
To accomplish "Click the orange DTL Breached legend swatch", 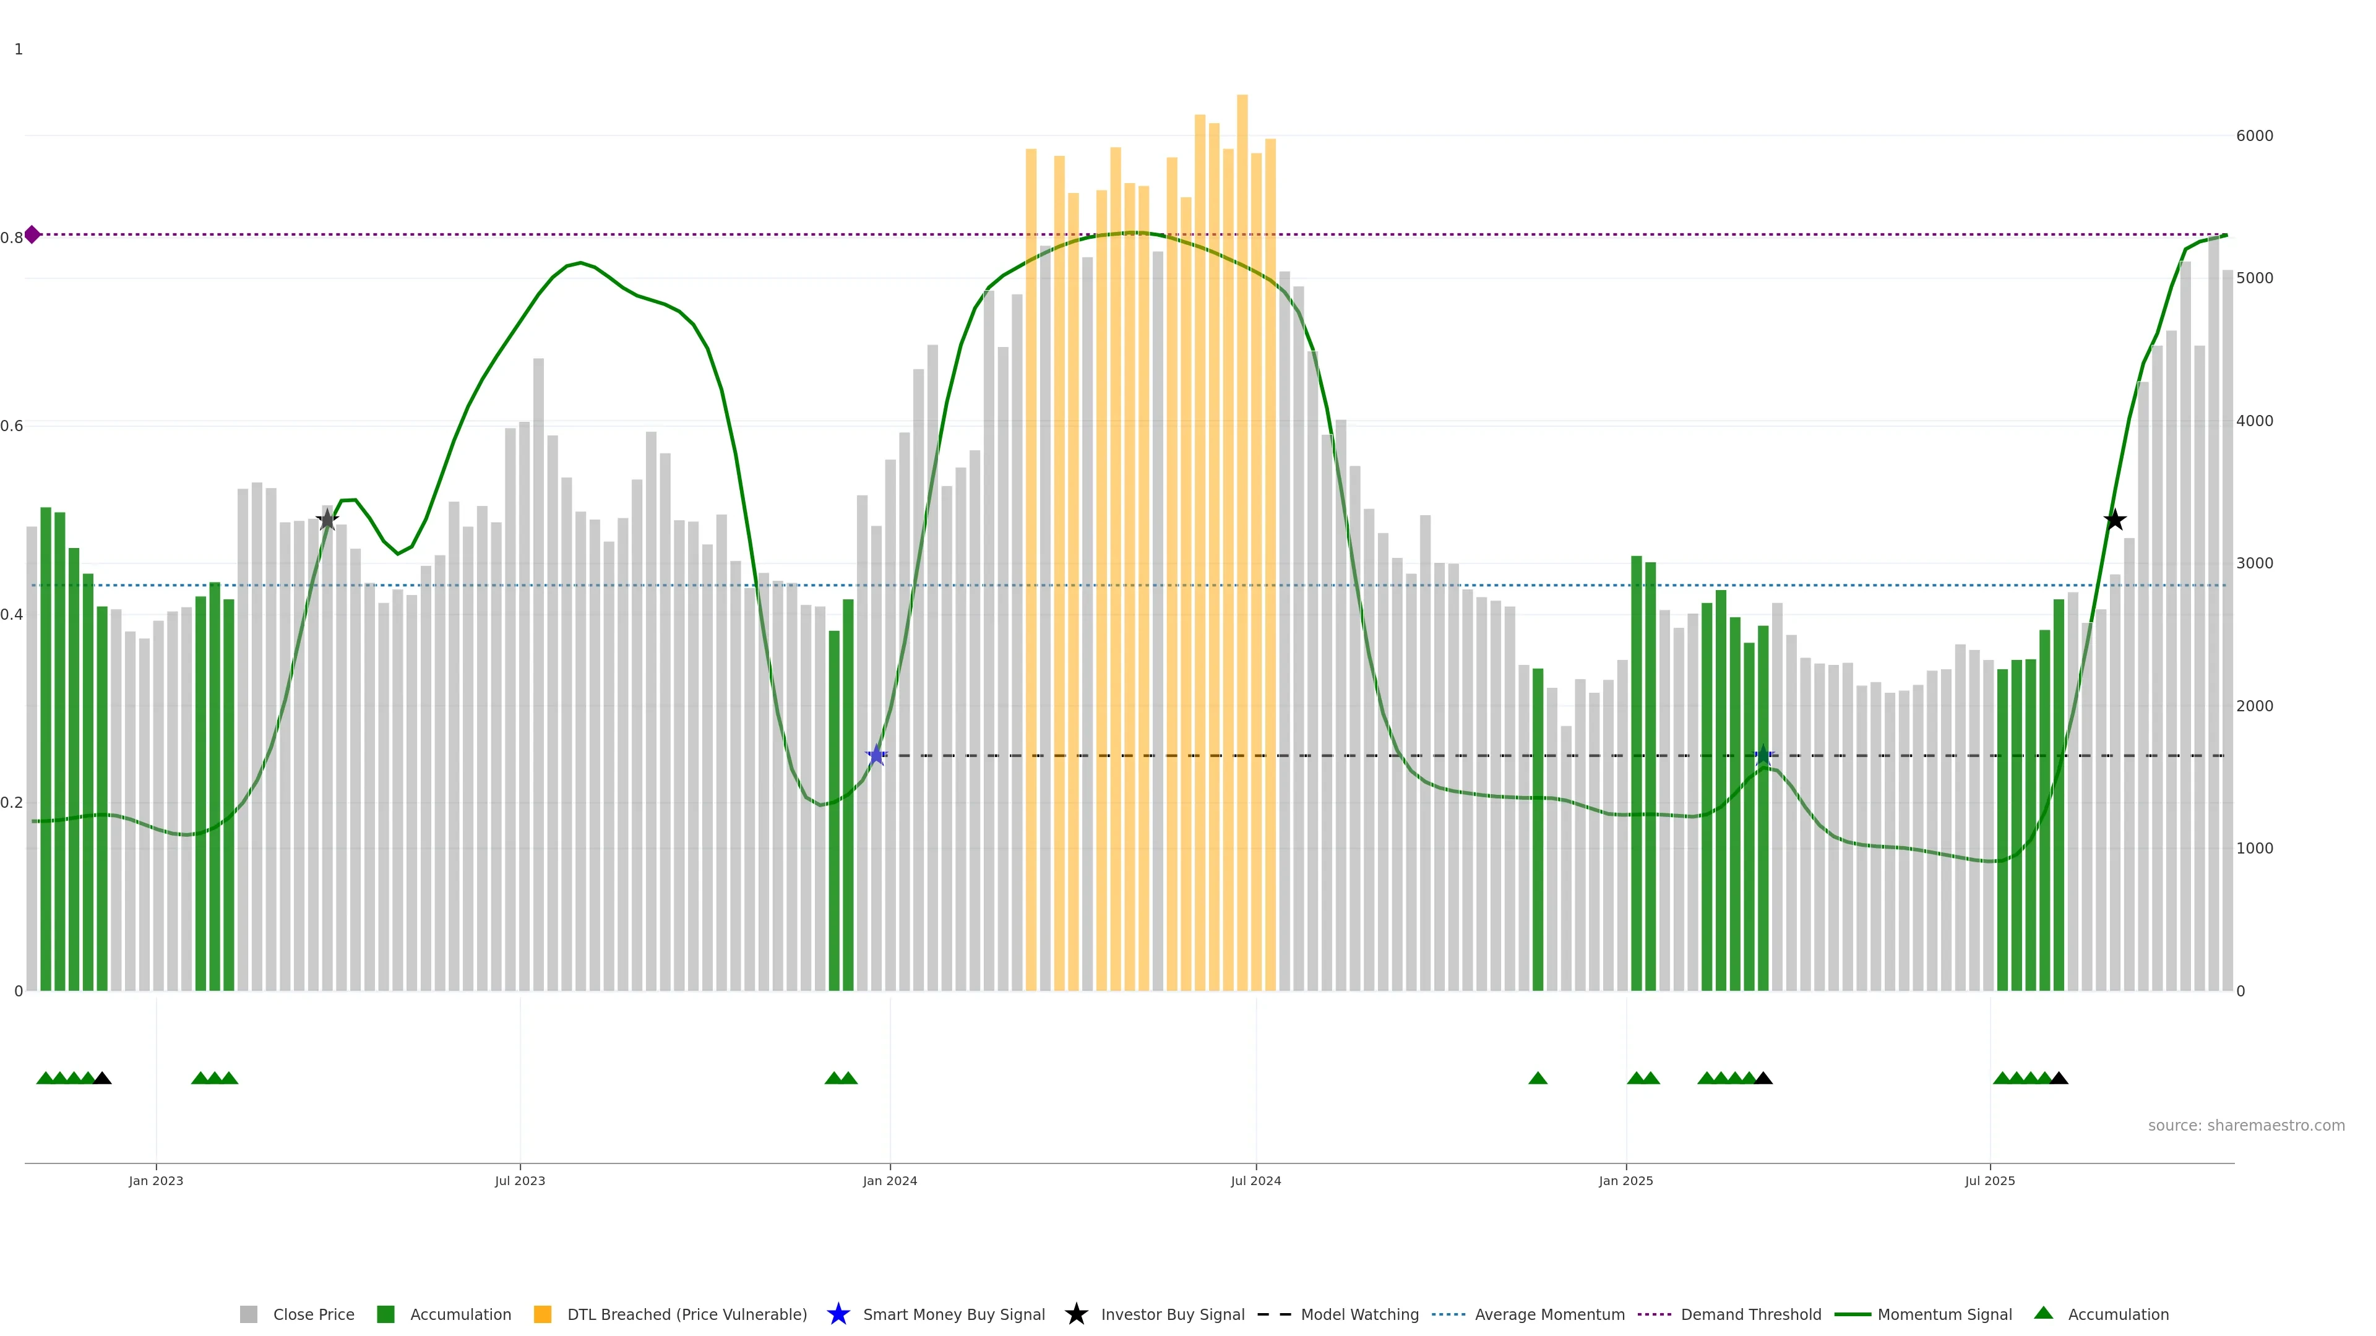I will [543, 1314].
